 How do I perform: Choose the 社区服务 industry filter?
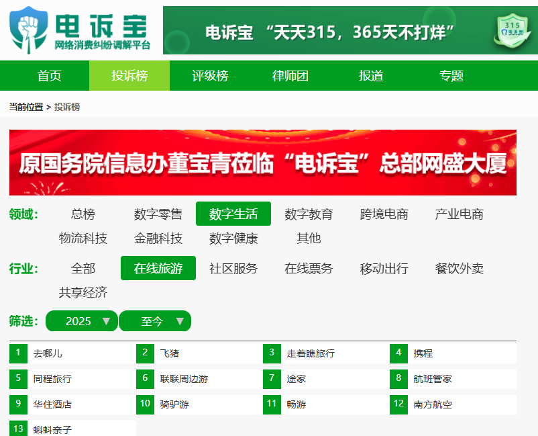(x=233, y=268)
